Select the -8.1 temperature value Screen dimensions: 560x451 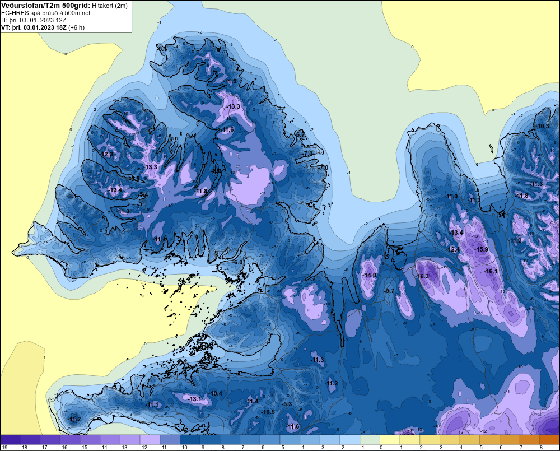point(71,196)
